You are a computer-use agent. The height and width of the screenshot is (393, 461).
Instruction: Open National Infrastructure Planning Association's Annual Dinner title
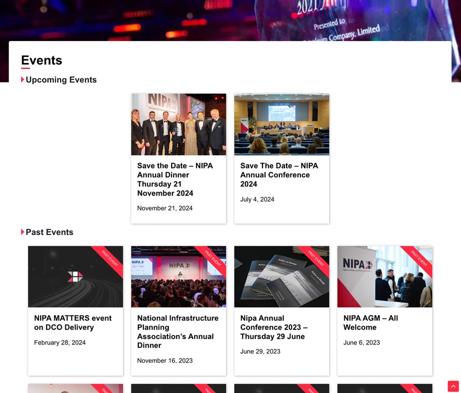(177, 331)
